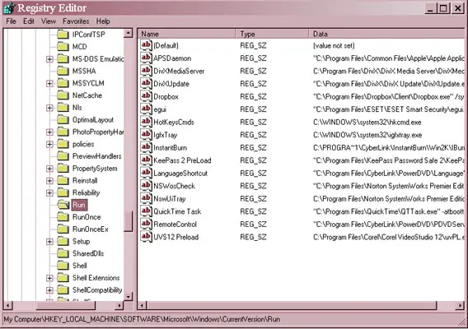
Task: Select the Shell Extensions key label
Action: [96, 278]
